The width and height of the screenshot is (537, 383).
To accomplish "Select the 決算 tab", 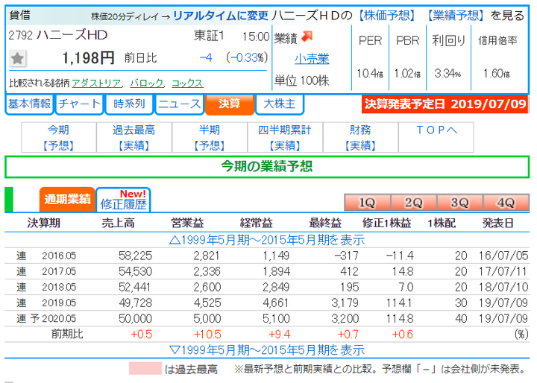I will [x=230, y=104].
